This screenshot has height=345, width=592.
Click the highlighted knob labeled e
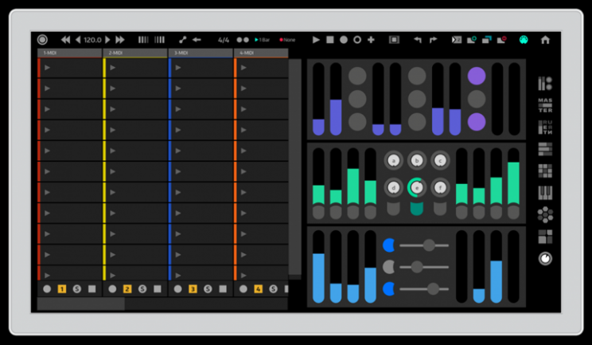[x=417, y=188]
